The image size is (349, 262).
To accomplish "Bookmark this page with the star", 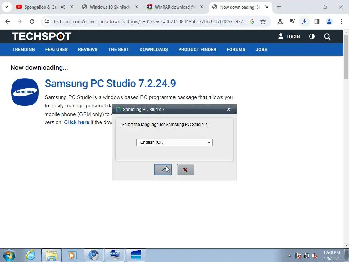I will [x=263, y=21].
